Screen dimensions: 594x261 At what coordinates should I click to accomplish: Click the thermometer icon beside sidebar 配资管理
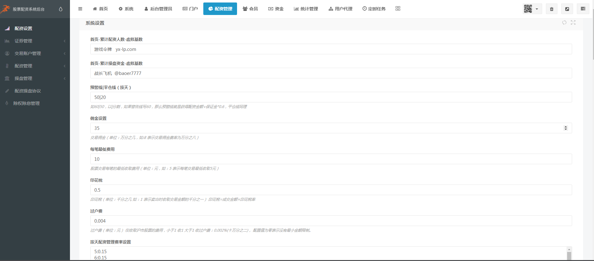(7, 66)
